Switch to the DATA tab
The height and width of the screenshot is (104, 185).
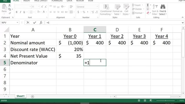pos(69,1)
